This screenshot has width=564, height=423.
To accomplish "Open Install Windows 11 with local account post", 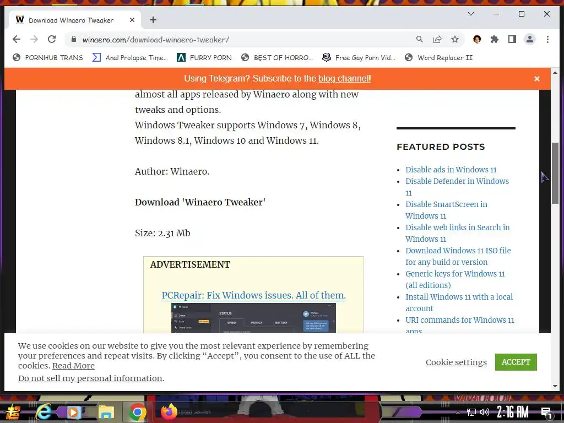I will (459, 302).
